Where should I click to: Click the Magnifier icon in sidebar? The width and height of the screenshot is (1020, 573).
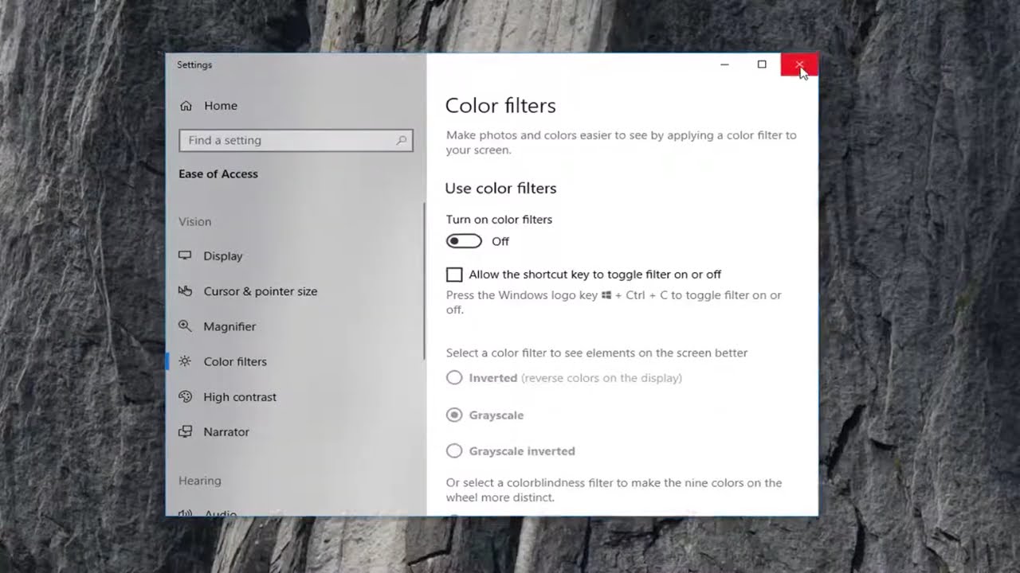tap(185, 326)
